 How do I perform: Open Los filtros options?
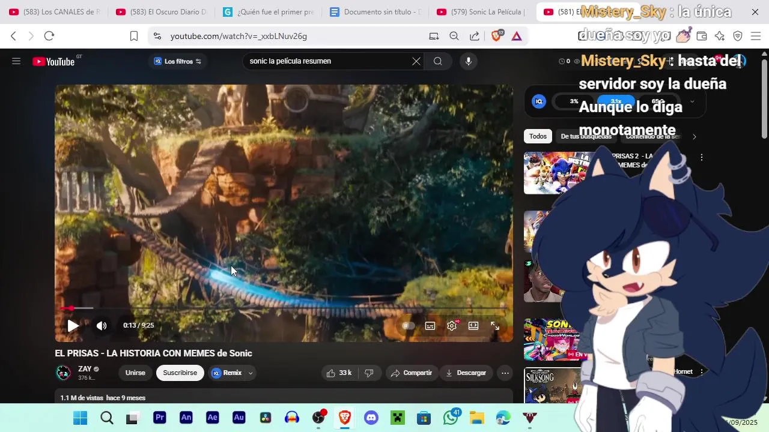tap(178, 61)
